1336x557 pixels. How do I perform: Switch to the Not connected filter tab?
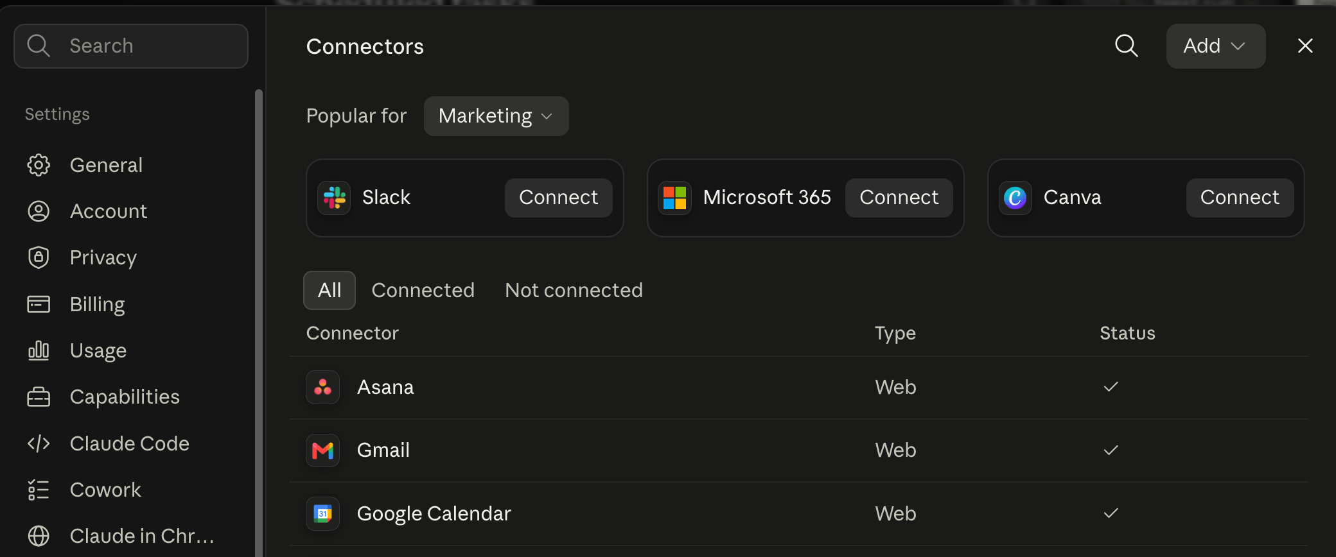(574, 290)
